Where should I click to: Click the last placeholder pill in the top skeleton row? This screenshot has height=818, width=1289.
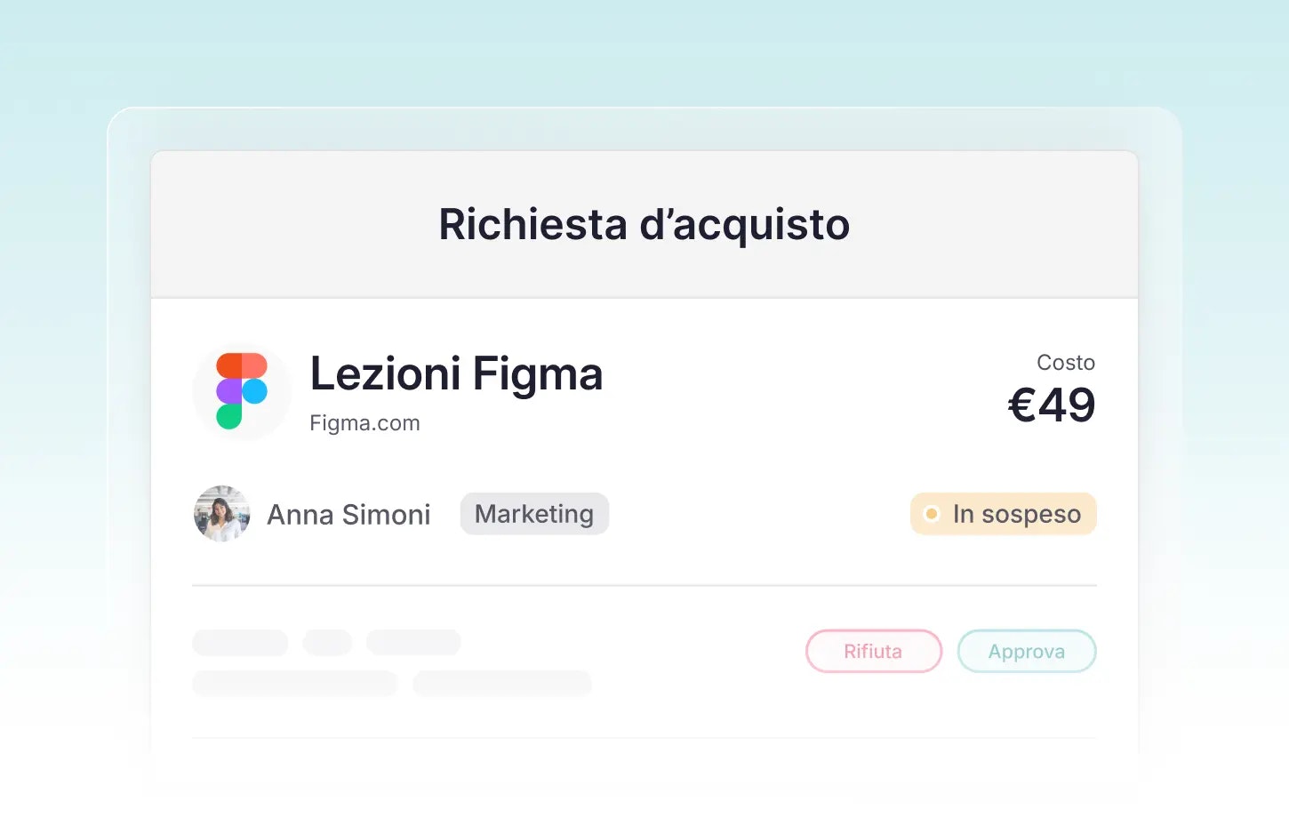click(x=413, y=643)
